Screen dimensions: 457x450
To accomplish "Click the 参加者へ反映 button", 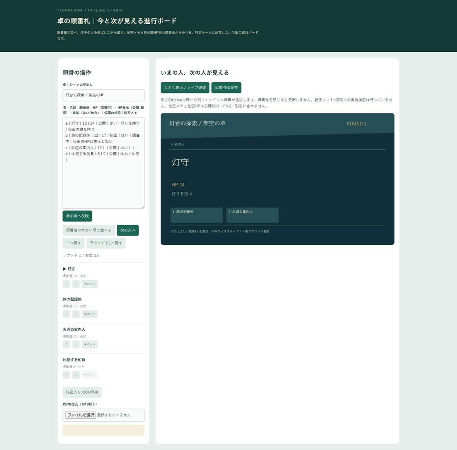I will click(x=77, y=216).
